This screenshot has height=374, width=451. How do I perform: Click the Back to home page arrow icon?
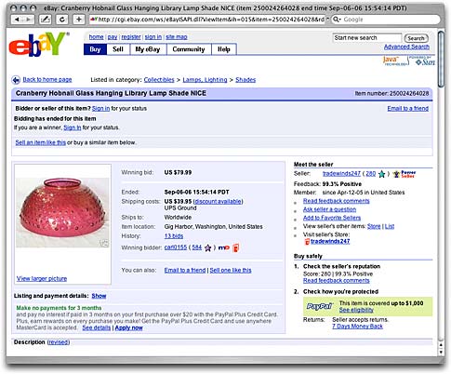pyautogui.click(x=16, y=80)
